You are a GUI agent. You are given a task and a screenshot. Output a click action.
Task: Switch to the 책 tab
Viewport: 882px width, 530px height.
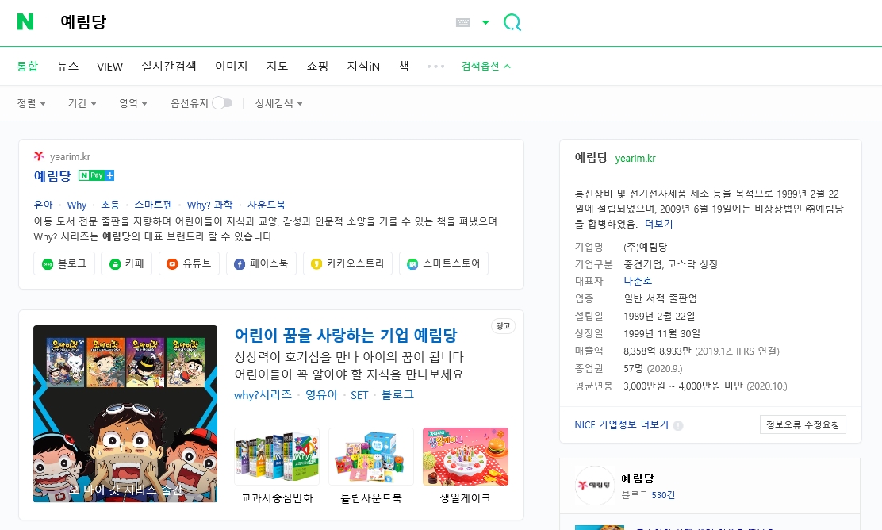403,66
